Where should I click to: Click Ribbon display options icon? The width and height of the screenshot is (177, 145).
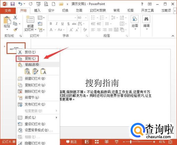click(150, 4)
